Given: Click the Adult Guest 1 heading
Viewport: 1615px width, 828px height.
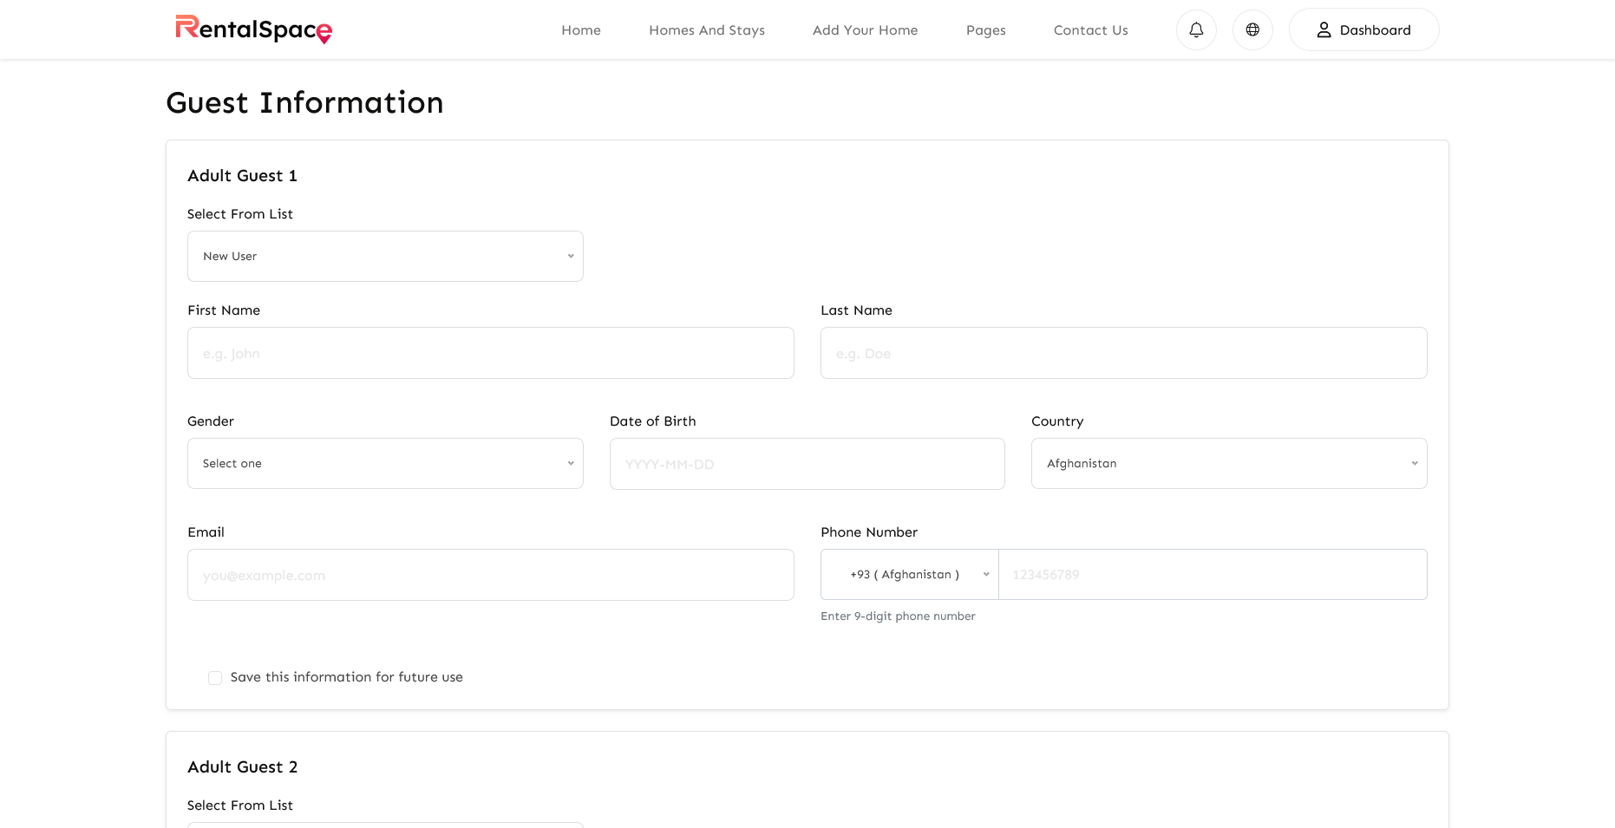Looking at the screenshot, I should [242, 176].
